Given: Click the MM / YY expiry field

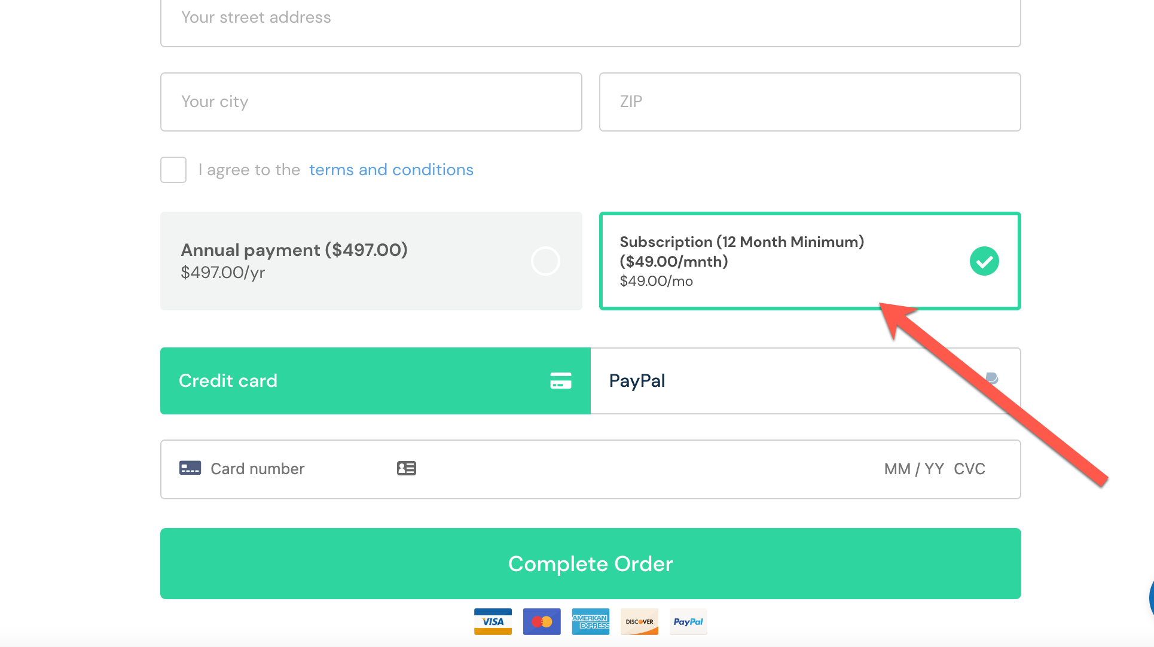Looking at the screenshot, I should coord(913,469).
